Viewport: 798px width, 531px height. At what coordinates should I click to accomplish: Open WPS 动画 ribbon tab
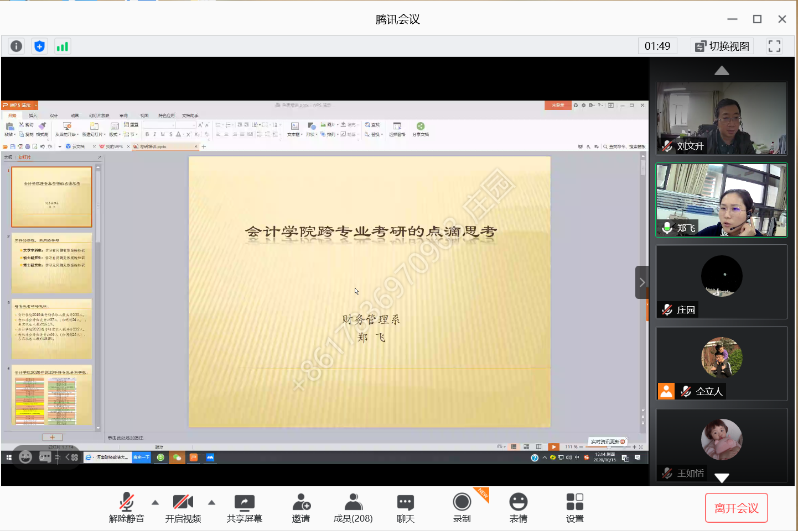coord(75,115)
